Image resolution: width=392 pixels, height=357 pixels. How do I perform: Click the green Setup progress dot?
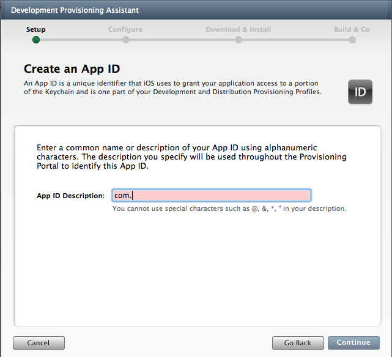pyautogui.click(x=36, y=40)
